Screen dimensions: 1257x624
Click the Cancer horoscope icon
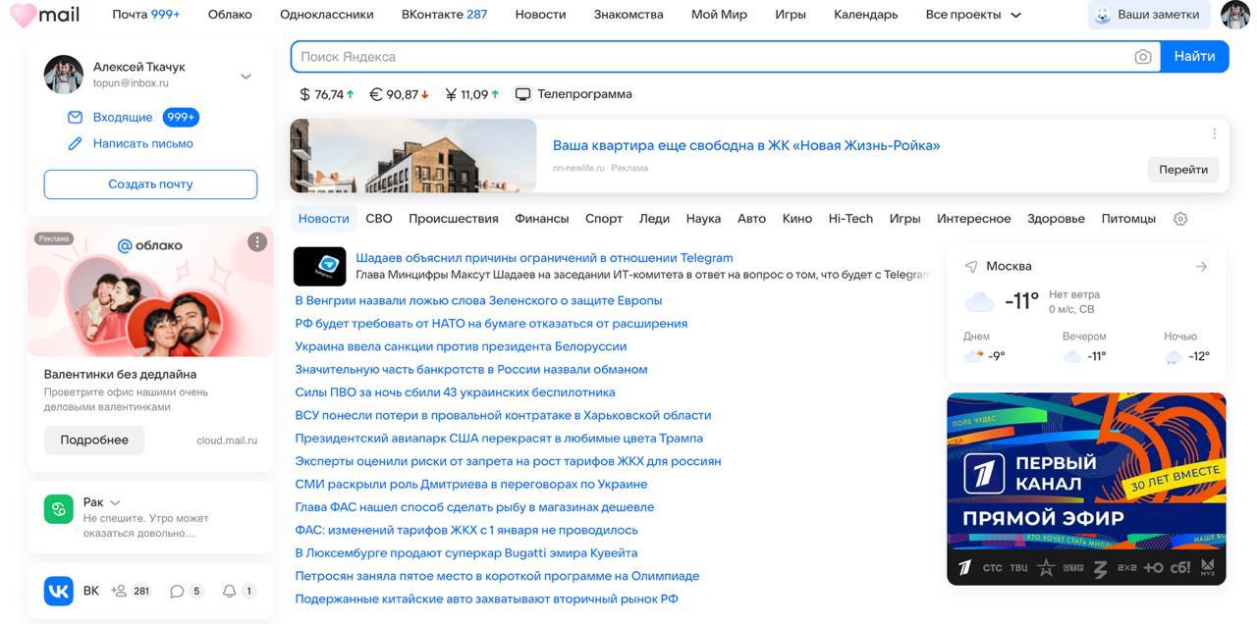[x=59, y=509]
